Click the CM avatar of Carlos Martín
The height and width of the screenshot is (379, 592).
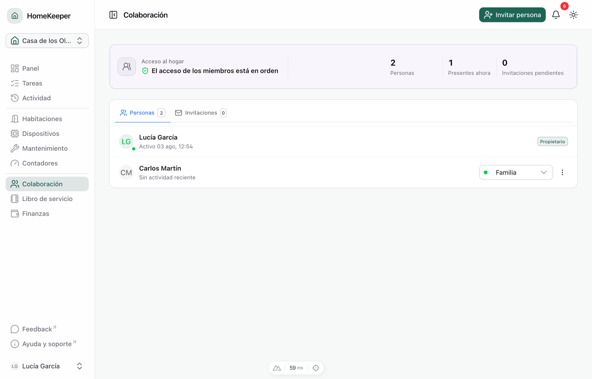(x=126, y=173)
